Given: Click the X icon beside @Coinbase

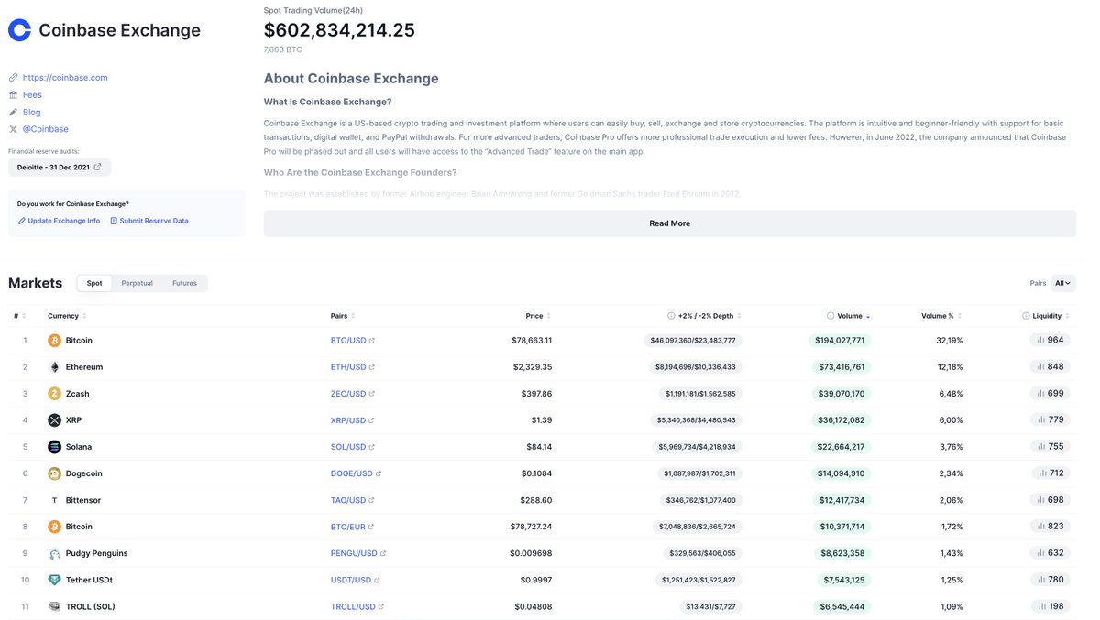Looking at the screenshot, I should click(13, 129).
